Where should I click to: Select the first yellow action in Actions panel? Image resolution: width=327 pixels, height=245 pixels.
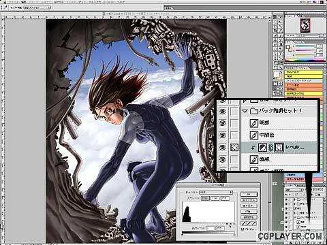[304, 72]
